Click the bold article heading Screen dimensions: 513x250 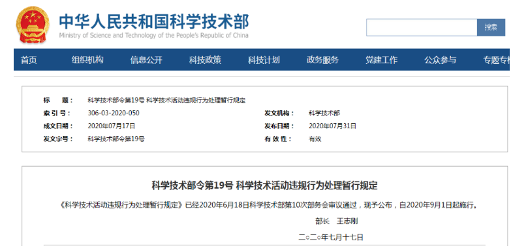coord(265,186)
